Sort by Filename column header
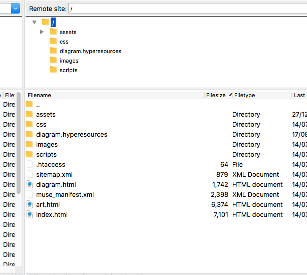Viewport: 307px width, 275px height. click(x=115, y=95)
